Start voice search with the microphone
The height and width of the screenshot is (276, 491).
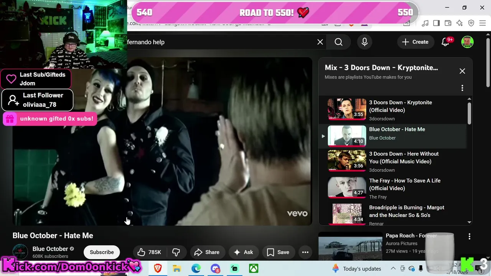pyautogui.click(x=364, y=42)
